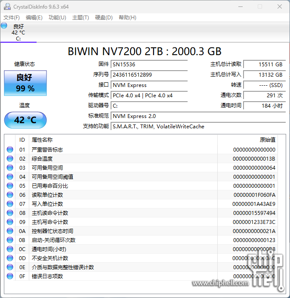Click status orb for attribute 03 可用备用空间
This screenshot has height=298, width=290.
(10, 168)
